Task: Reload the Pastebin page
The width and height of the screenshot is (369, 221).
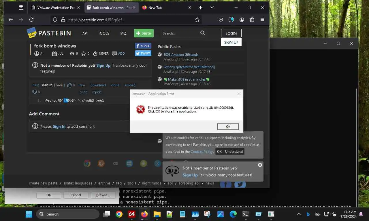Action: 31,20
